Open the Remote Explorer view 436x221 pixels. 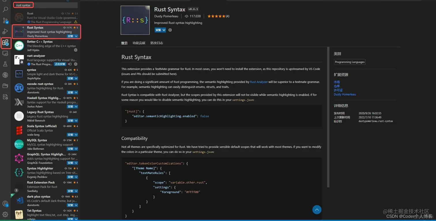(5, 54)
